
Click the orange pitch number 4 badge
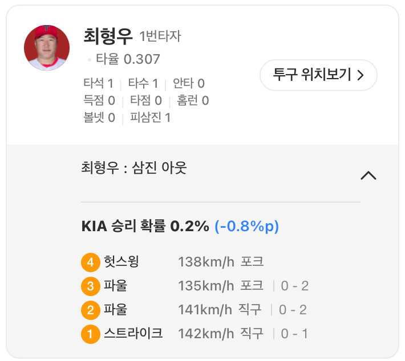90,262
